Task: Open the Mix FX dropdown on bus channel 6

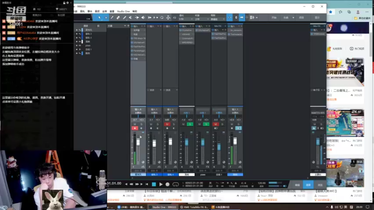Action: click(225, 26)
